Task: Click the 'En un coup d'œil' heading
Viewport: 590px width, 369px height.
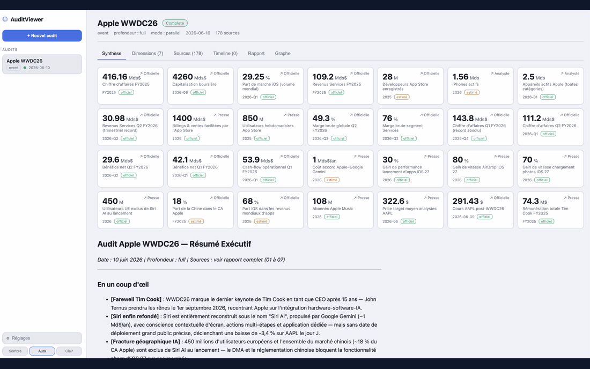Action: pos(123,284)
